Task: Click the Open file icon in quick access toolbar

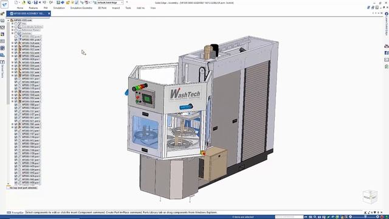Action: click(24, 2)
